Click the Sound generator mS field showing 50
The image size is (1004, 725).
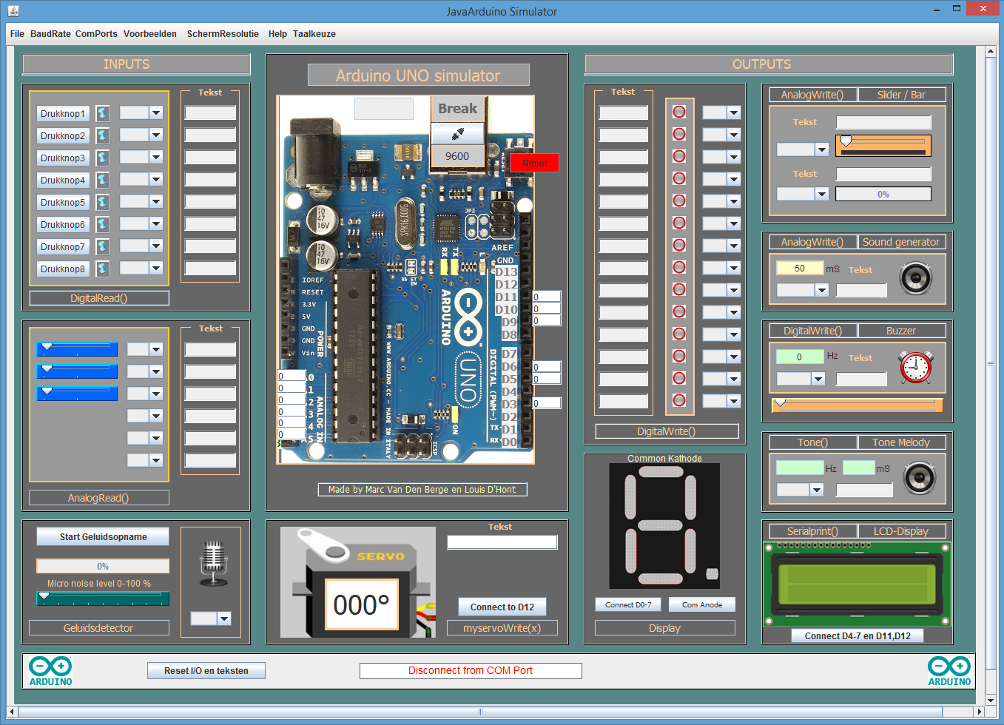point(799,268)
